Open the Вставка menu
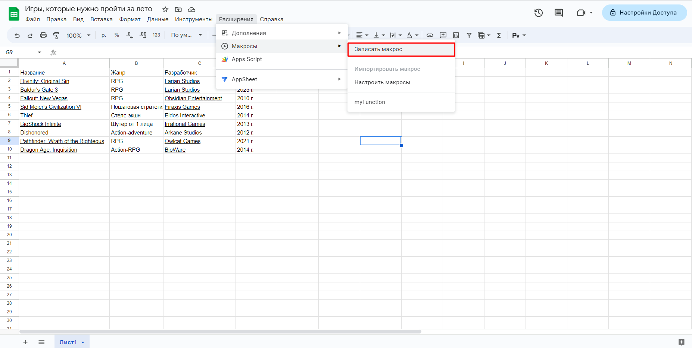692x348 pixels. (x=101, y=19)
